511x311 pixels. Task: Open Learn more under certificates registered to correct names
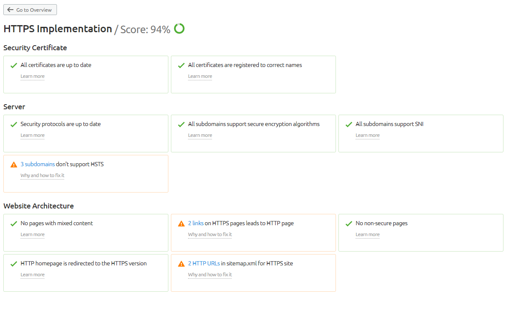coord(200,76)
